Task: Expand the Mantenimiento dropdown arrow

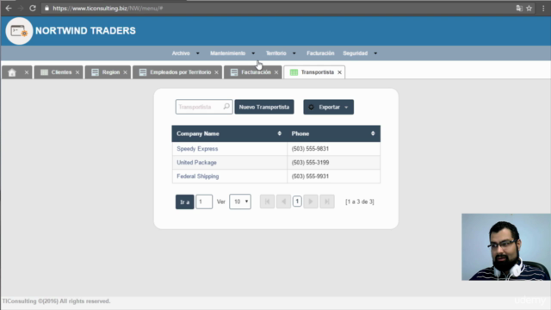Action: [x=253, y=53]
